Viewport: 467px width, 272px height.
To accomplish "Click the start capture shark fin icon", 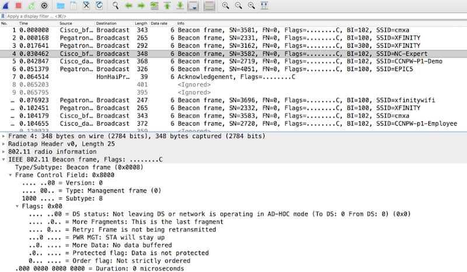I will (5, 5).
